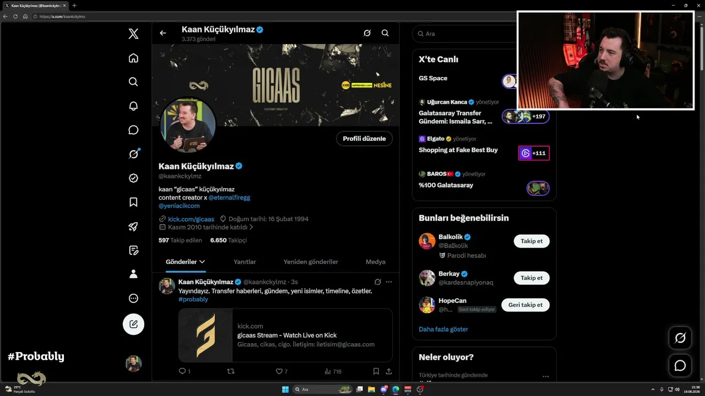Viewport: 705px width, 396px height.
Task: Open the 6.650 Takipçi list
Action: coord(229,240)
